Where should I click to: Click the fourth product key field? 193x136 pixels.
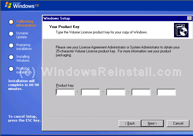(x=141, y=92)
